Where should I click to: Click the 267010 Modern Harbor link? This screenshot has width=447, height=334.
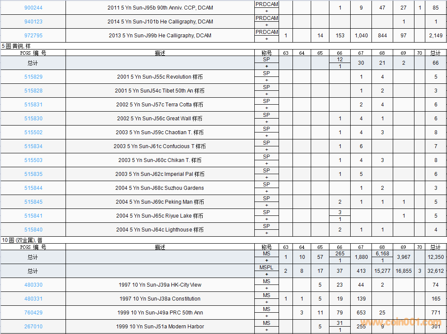[x=33, y=327]
